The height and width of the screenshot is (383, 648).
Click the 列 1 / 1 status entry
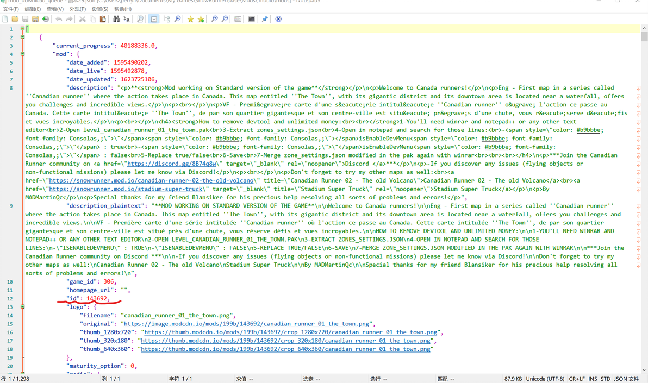(x=111, y=379)
